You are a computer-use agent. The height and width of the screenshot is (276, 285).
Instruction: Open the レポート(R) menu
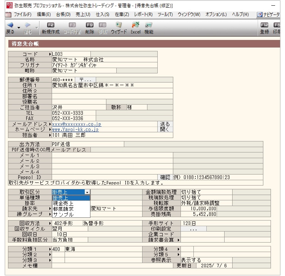(143, 14)
